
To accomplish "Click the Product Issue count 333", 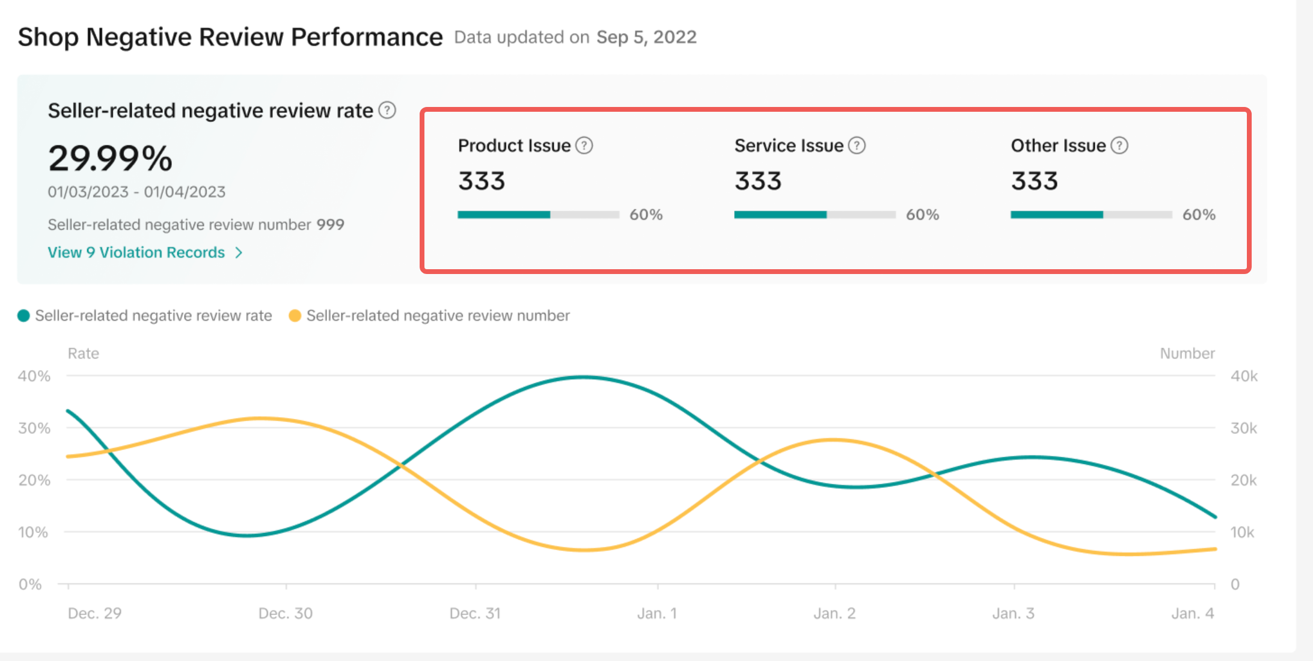I will (x=482, y=181).
